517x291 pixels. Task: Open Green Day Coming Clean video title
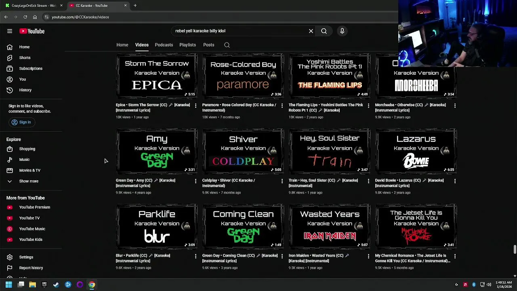(x=240, y=258)
